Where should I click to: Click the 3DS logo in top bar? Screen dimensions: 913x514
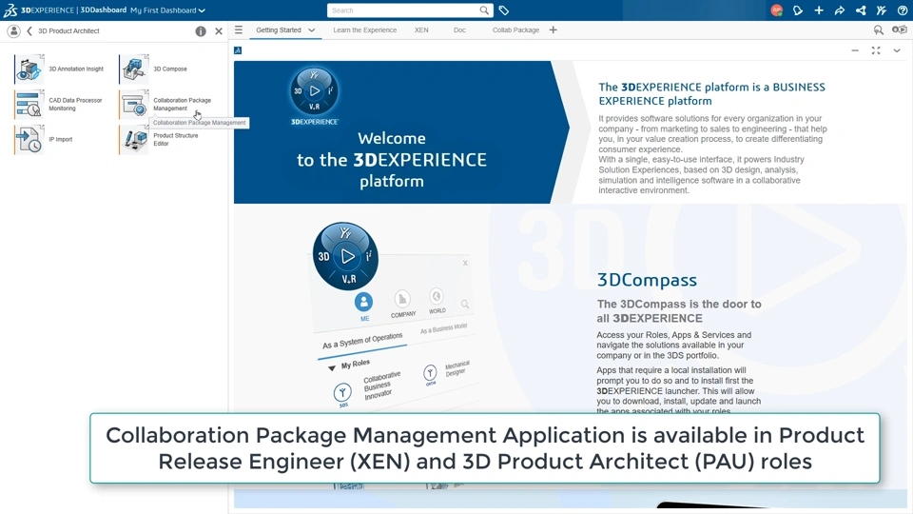pyautogui.click(x=10, y=10)
